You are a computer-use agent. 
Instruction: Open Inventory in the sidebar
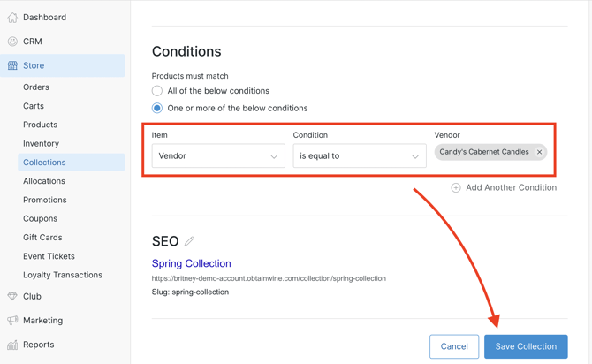coord(41,143)
